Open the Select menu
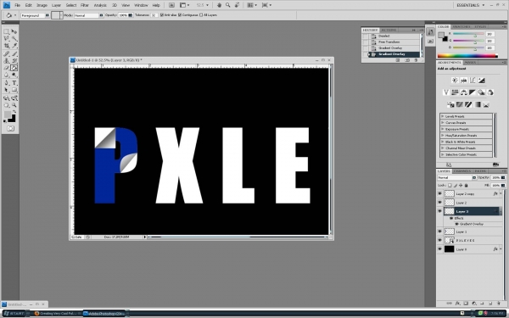 [x=71, y=5]
